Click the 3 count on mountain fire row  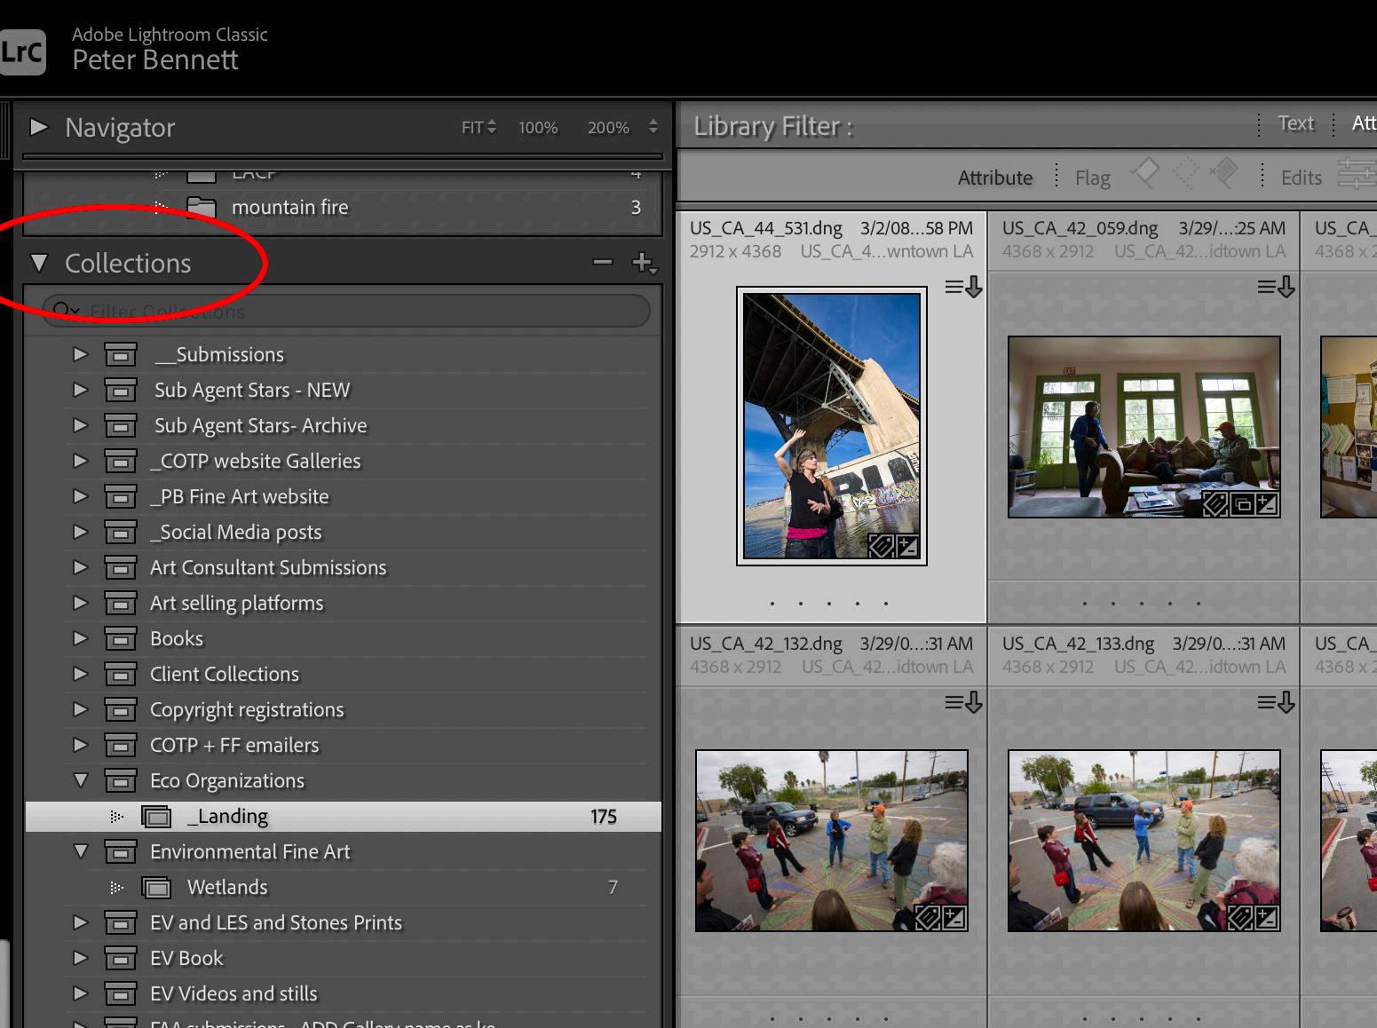click(636, 207)
